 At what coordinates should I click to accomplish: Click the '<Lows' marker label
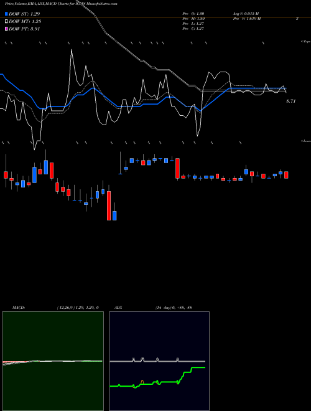click(306, 141)
